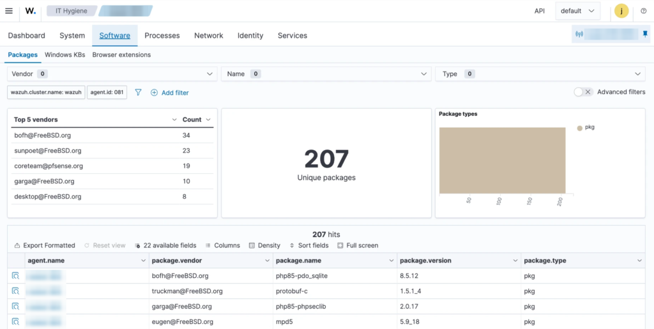Image resolution: width=654 pixels, height=329 pixels.
Task: Click the tan pkg chart bar
Action: [502, 160]
